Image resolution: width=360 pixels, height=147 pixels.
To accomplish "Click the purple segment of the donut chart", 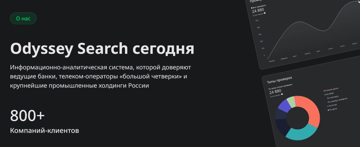I will (284, 105).
